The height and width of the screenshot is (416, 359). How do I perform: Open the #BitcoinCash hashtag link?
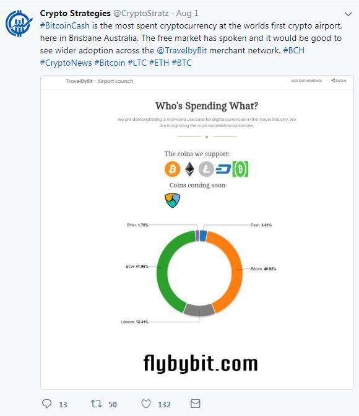point(65,26)
